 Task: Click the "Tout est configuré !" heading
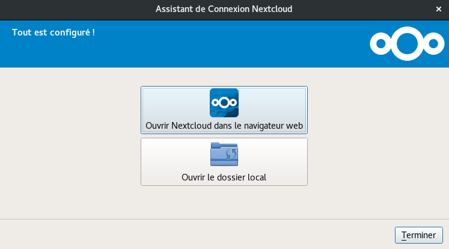[x=53, y=32]
